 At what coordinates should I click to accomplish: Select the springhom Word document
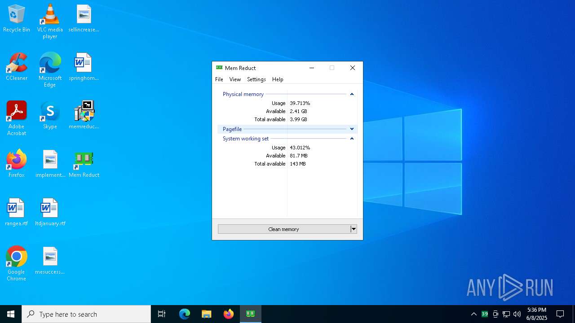84,67
